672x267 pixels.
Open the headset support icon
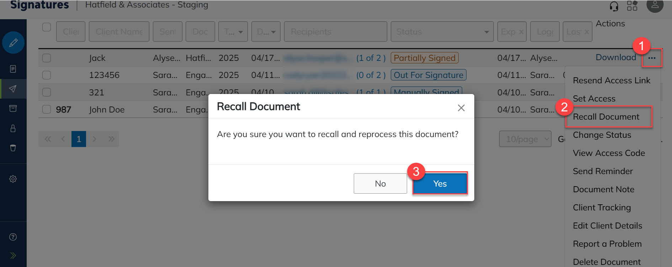click(614, 6)
